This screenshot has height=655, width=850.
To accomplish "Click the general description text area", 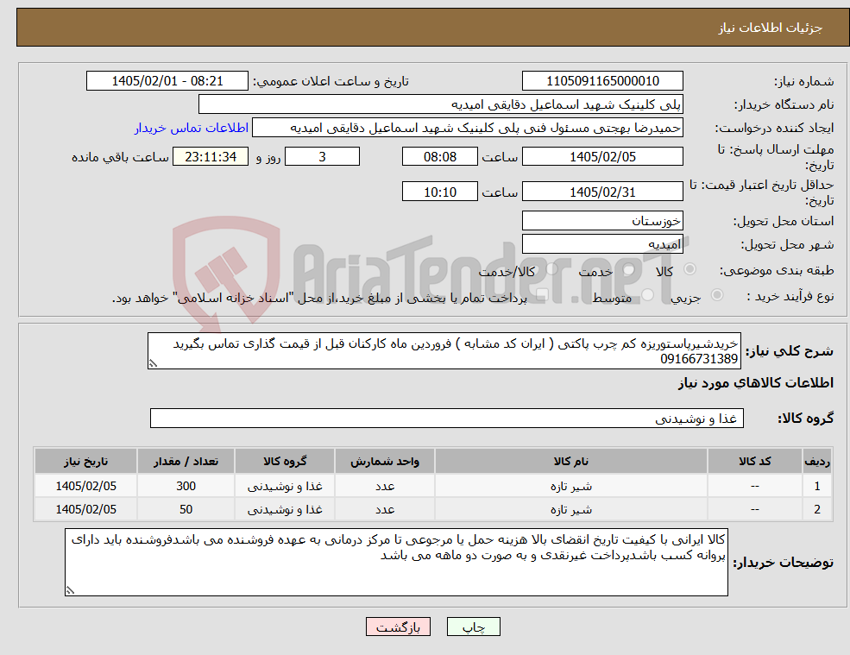I will tap(444, 351).
